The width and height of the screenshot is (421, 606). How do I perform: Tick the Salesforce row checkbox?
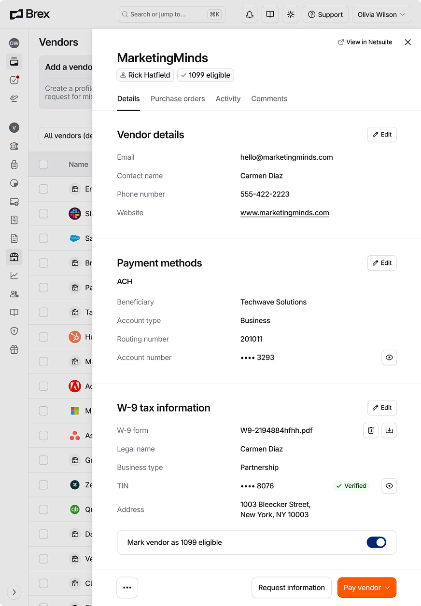pos(43,238)
